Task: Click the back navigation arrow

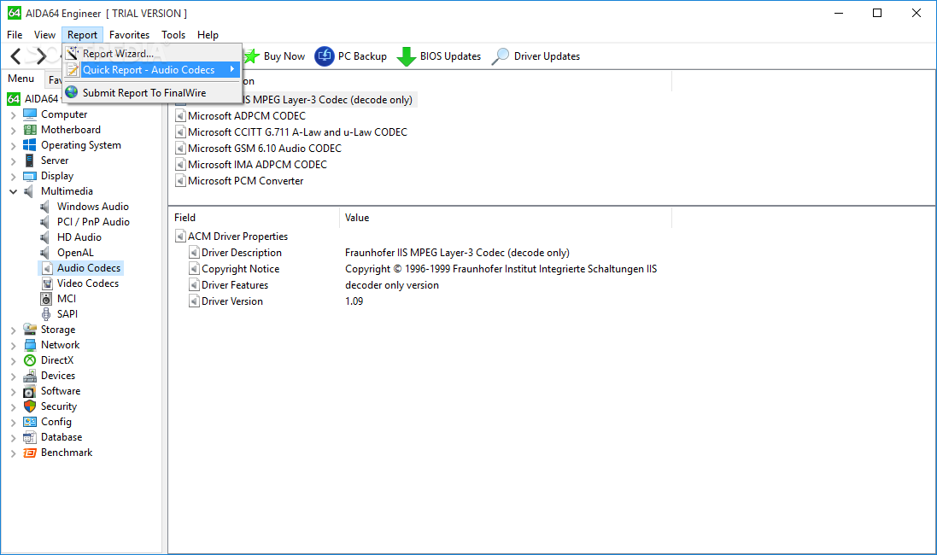Action: coord(16,56)
